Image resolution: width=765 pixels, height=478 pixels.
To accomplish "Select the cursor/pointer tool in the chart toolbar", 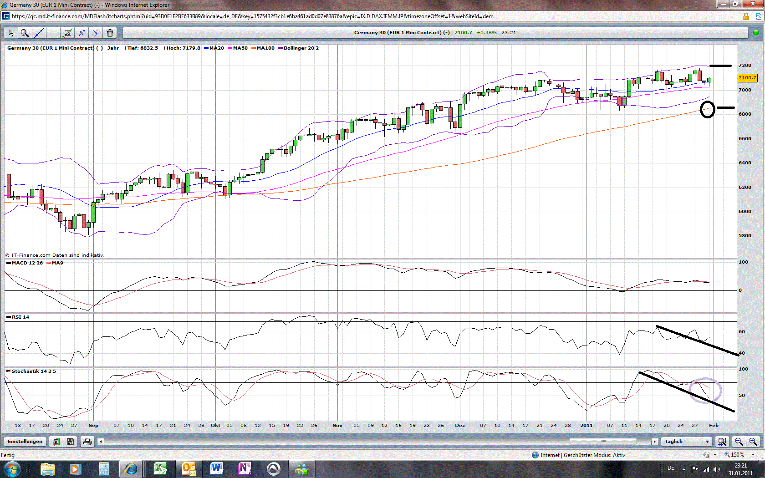I will [10, 33].
